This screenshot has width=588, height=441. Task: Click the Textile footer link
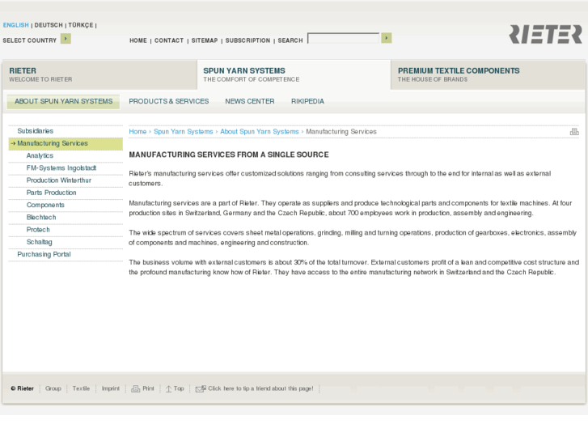tap(81, 389)
